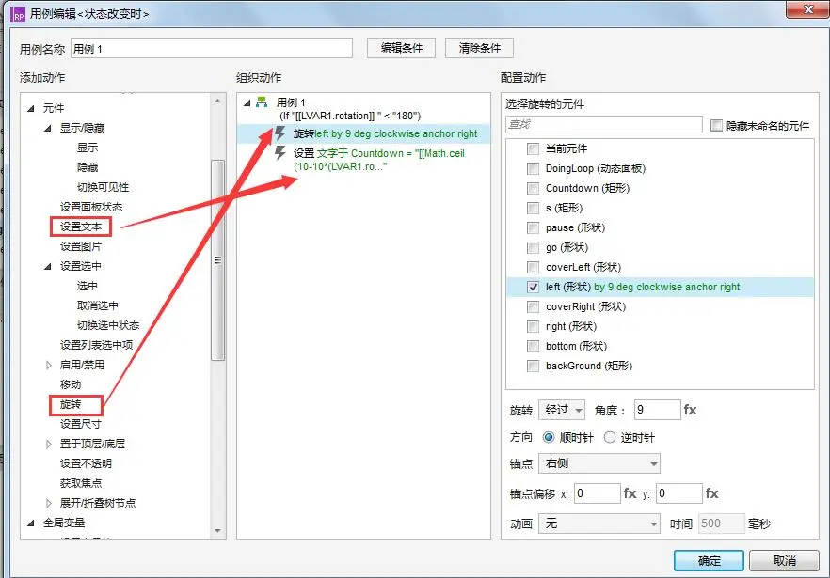This screenshot has height=578, width=830.
Task: Check the backGround (矩形) checkbox
Action: click(533, 366)
